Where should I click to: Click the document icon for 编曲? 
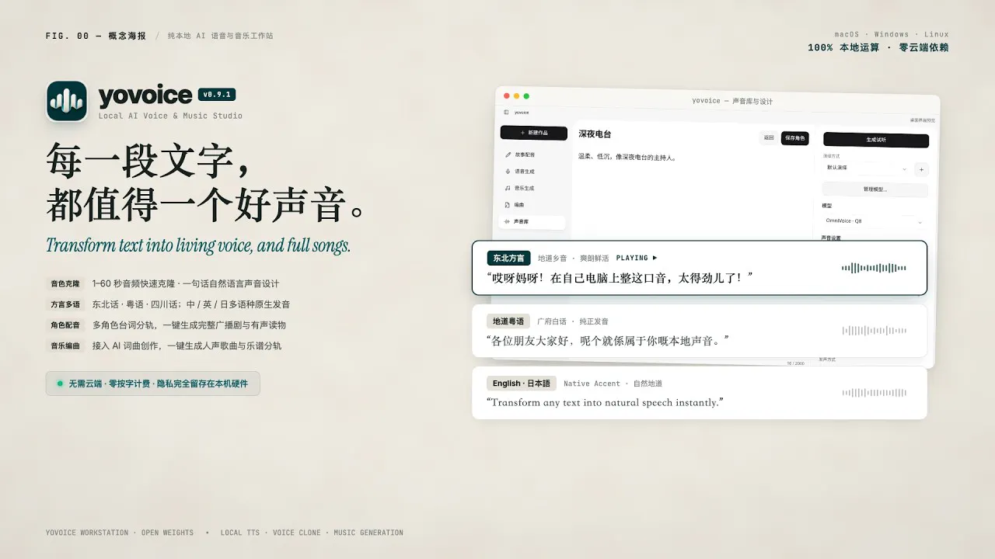pos(508,205)
